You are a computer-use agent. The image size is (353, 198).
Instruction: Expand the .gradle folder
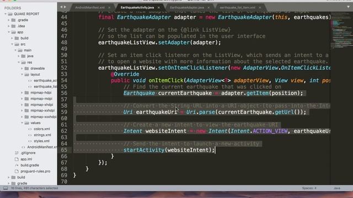9,20
